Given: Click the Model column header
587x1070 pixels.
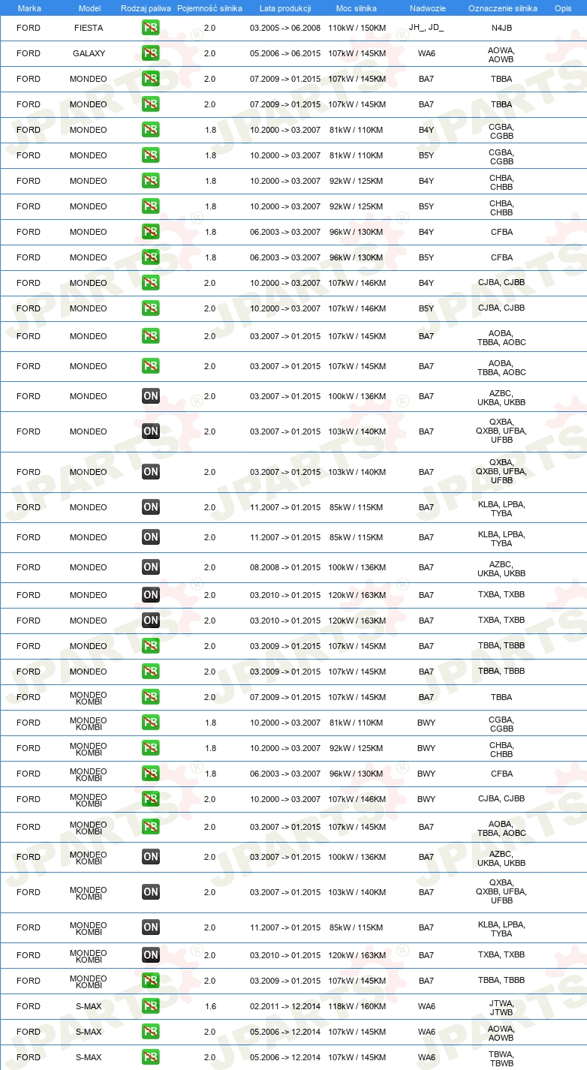Looking at the screenshot, I should (x=89, y=8).
